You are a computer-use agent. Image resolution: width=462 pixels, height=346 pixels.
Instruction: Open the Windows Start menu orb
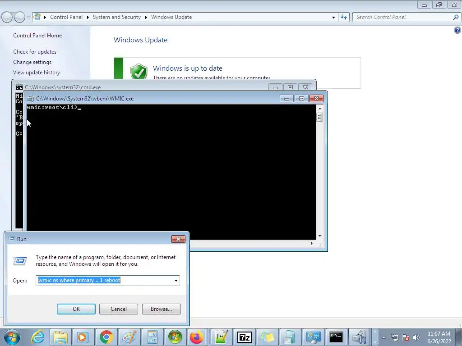[x=12, y=337]
